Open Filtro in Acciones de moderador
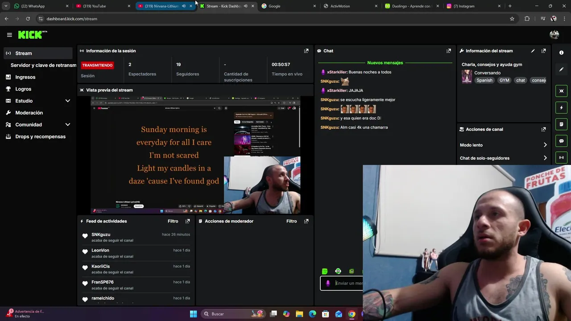This screenshot has height=321, width=571. pos(291,221)
